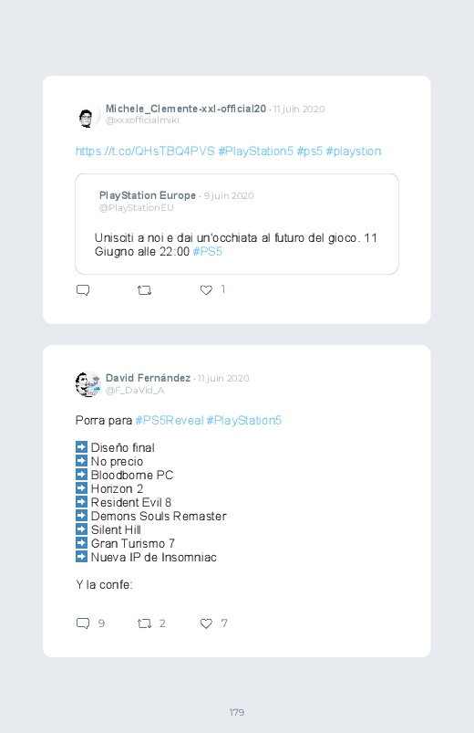Open the quoted PlayStation Europe tweet text

point(236,245)
